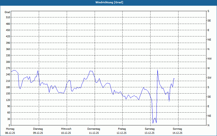Click the sharp peak of the line on Samstag
Screen dimensions: 217x136
[157, 70]
